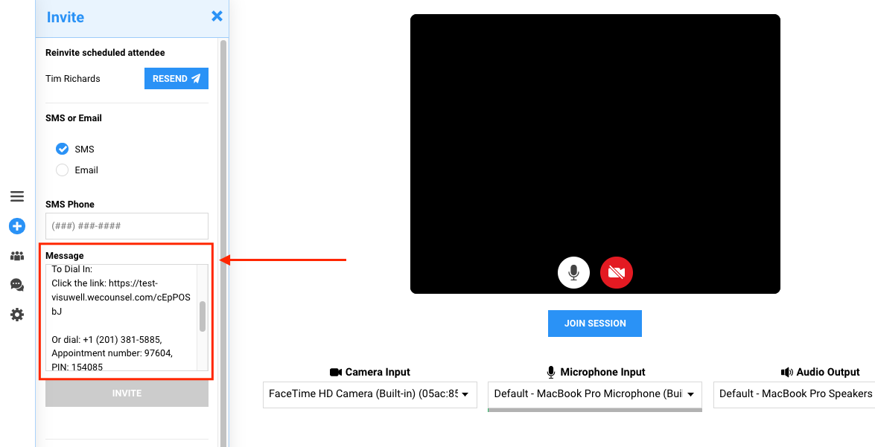
Task: Select the SMS radio option
Action: 62,149
